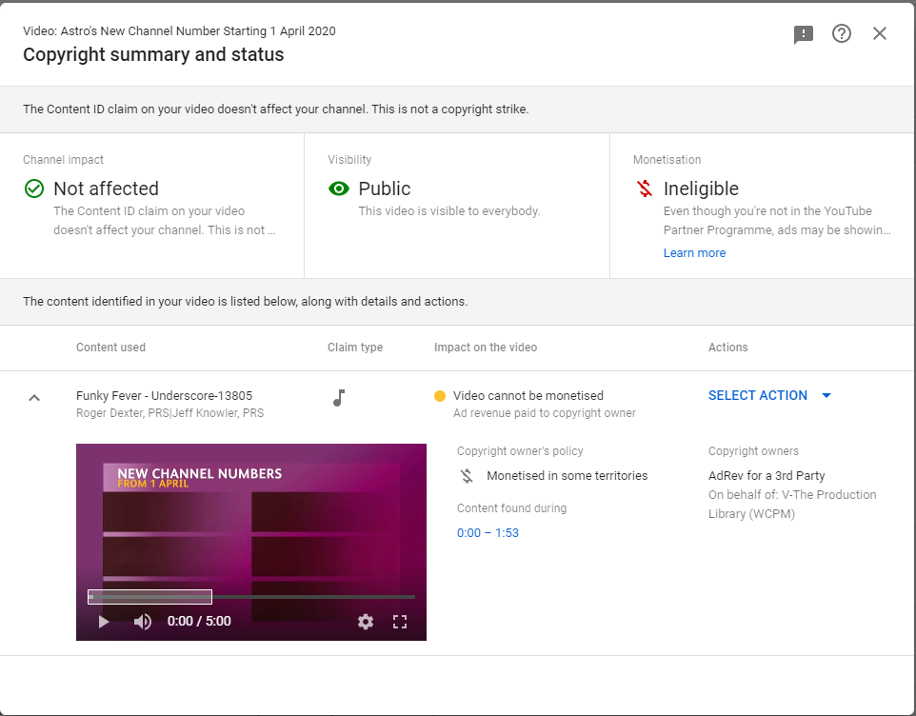Click 'Actions' column header

click(x=727, y=347)
